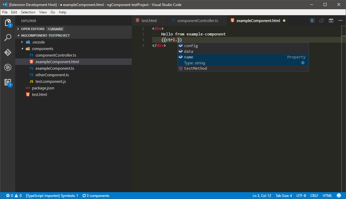This screenshot has height=199, width=346.
Task: Select the testMethod suggestion
Action: (243, 69)
